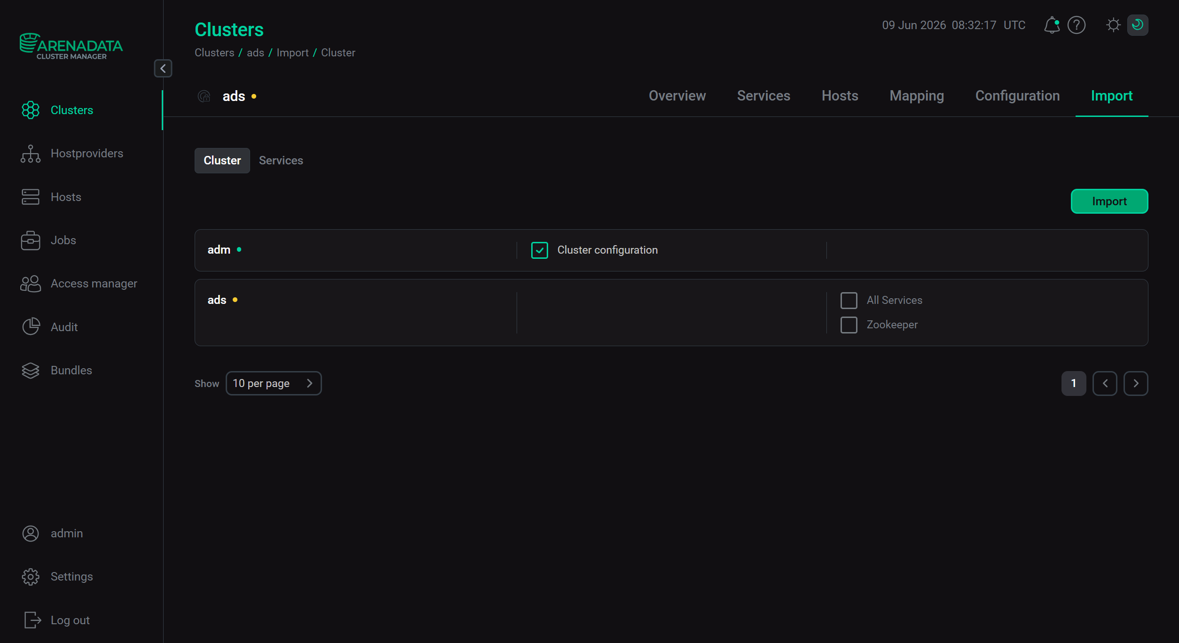Switch to dark theme moon icon
The height and width of the screenshot is (643, 1179).
click(1138, 25)
